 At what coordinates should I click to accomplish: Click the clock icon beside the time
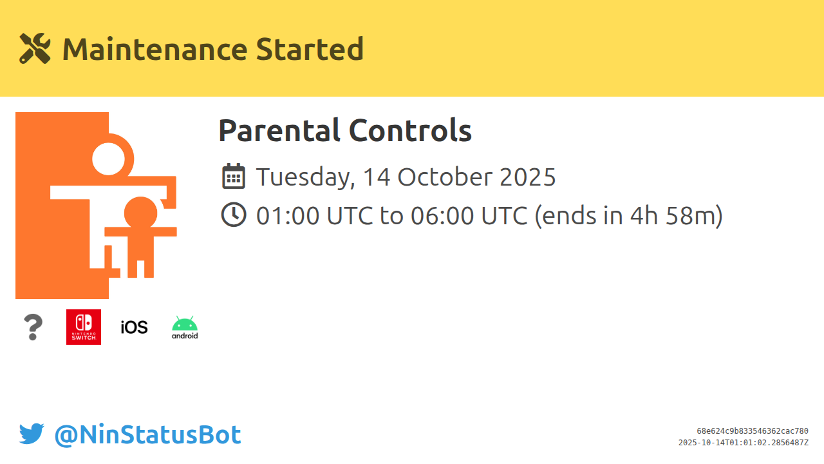tap(234, 215)
